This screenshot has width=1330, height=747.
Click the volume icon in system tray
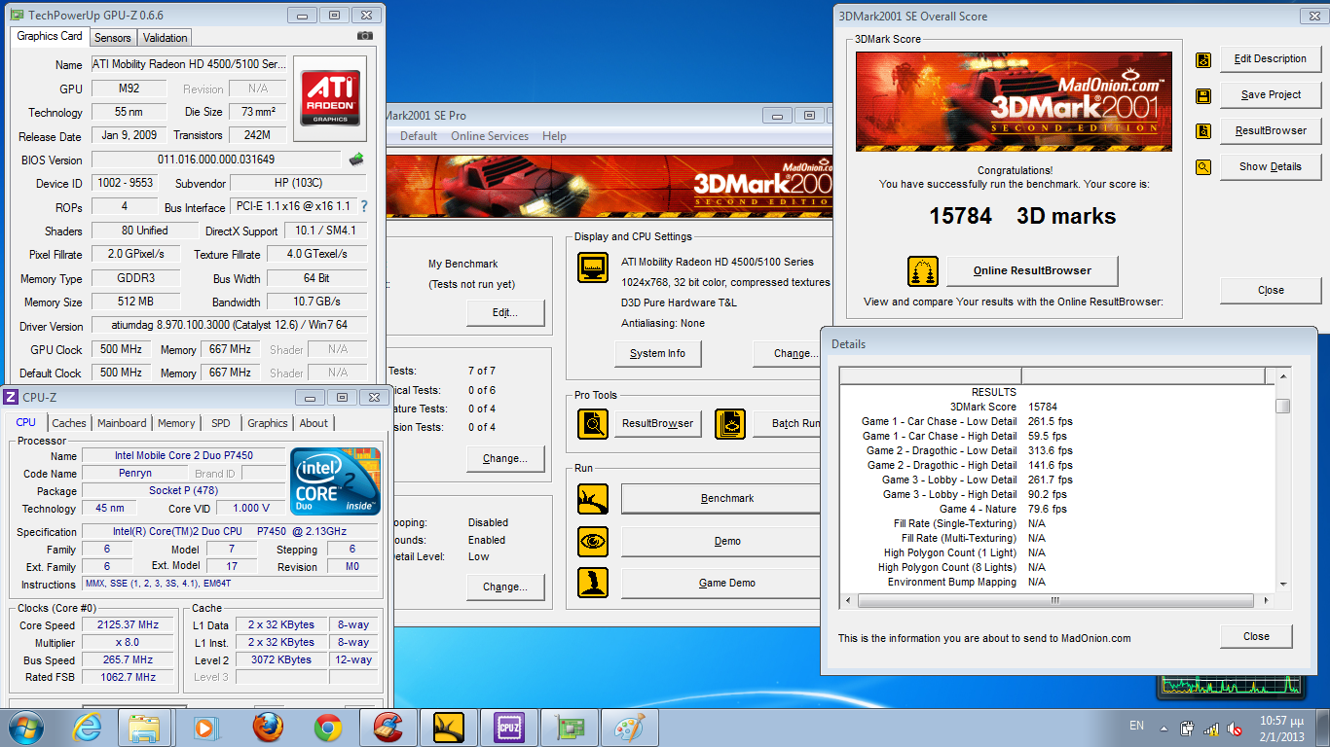click(1235, 728)
